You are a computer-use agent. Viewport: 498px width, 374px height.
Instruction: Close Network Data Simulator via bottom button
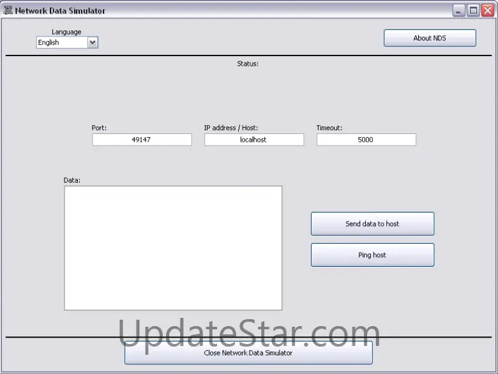(x=248, y=353)
